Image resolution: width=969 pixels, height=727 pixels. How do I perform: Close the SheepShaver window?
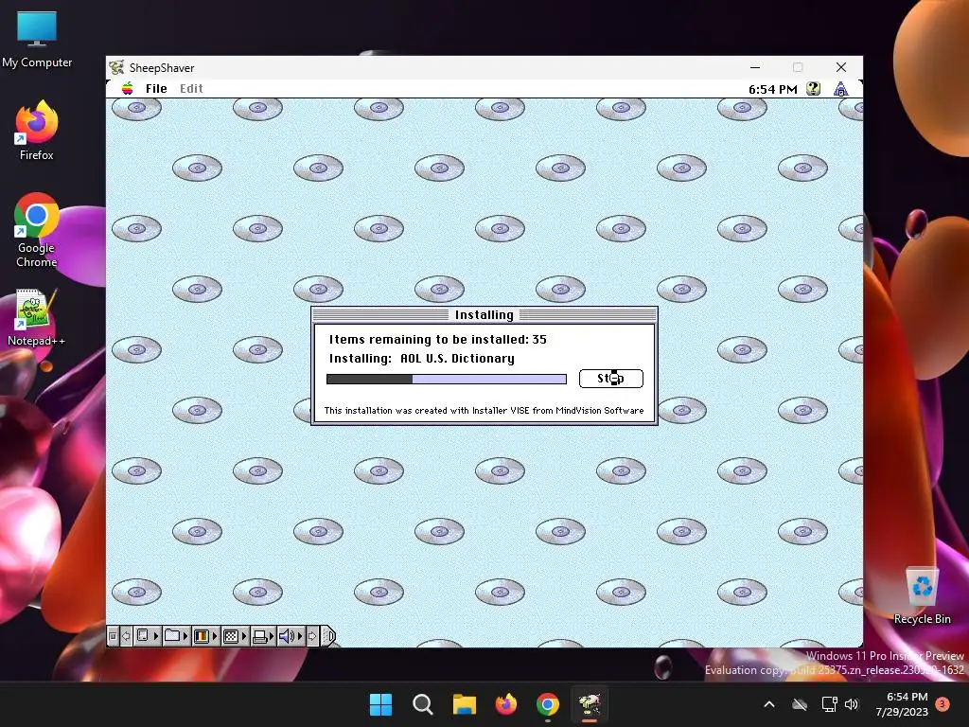tap(841, 67)
